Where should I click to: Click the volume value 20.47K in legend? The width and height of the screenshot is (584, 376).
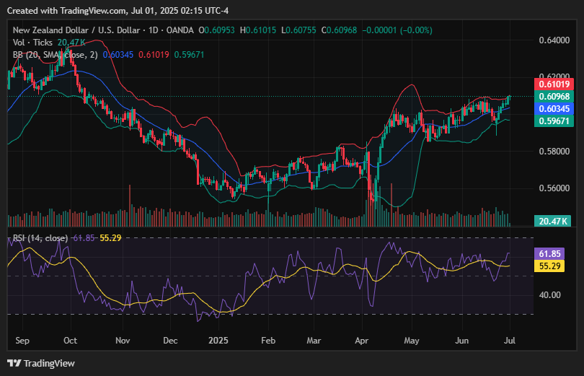pos(71,43)
